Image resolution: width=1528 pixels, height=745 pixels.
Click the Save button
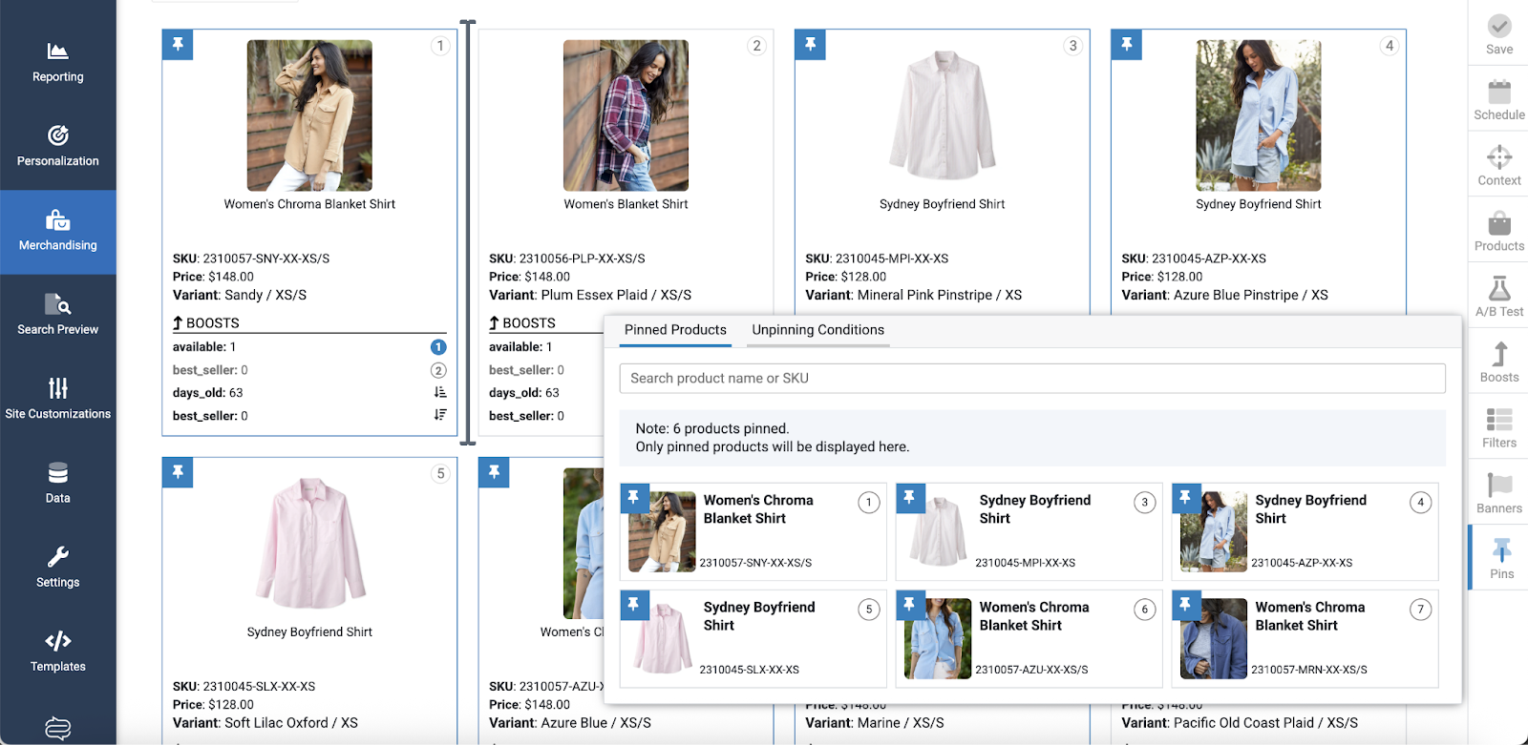[x=1498, y=34]
